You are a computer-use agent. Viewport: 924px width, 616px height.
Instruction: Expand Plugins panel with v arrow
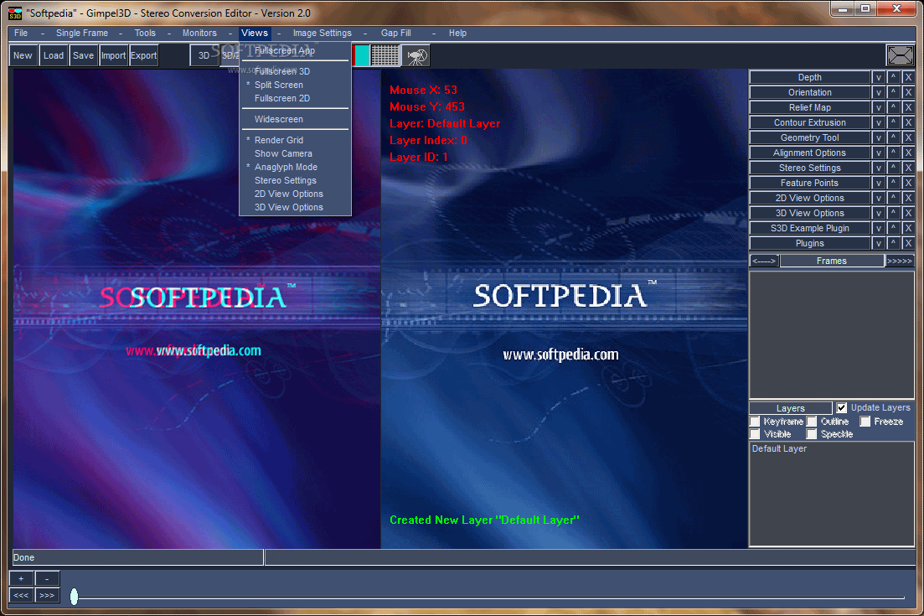pos(879,243)
